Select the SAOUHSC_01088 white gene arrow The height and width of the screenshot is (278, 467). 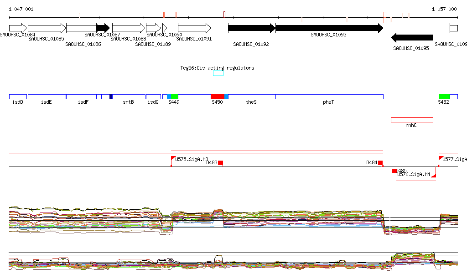pos(129,28)
